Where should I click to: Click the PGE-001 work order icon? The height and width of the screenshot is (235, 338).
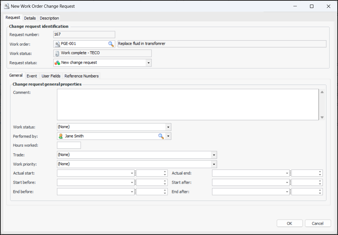(x=57, y=44)
